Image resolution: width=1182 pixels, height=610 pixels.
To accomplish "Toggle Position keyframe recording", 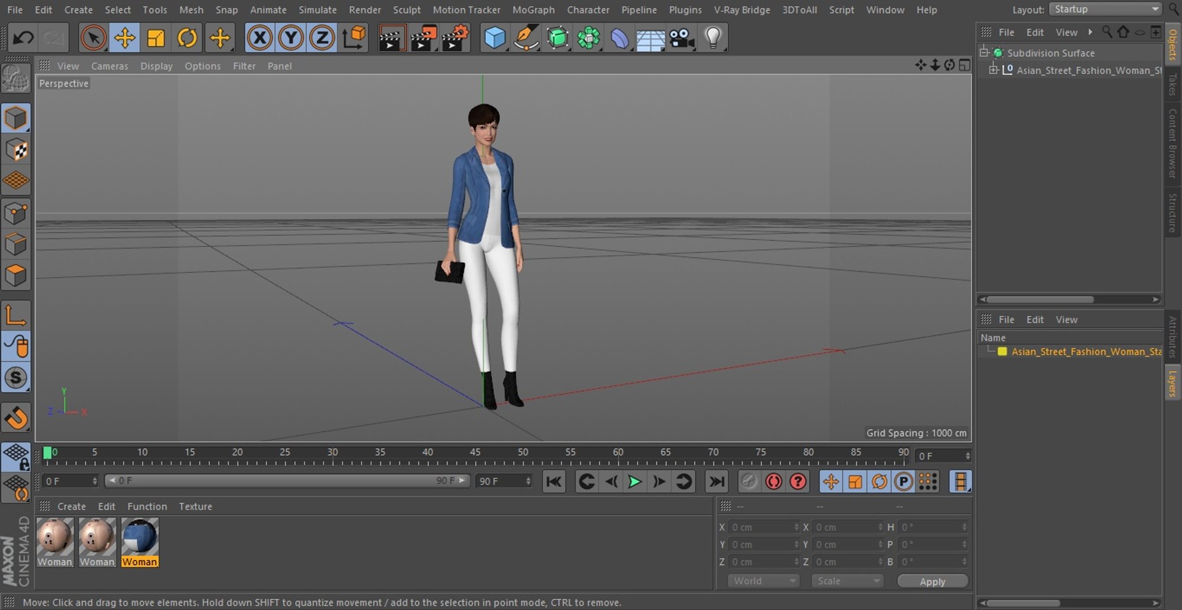I will pos(830,481).
